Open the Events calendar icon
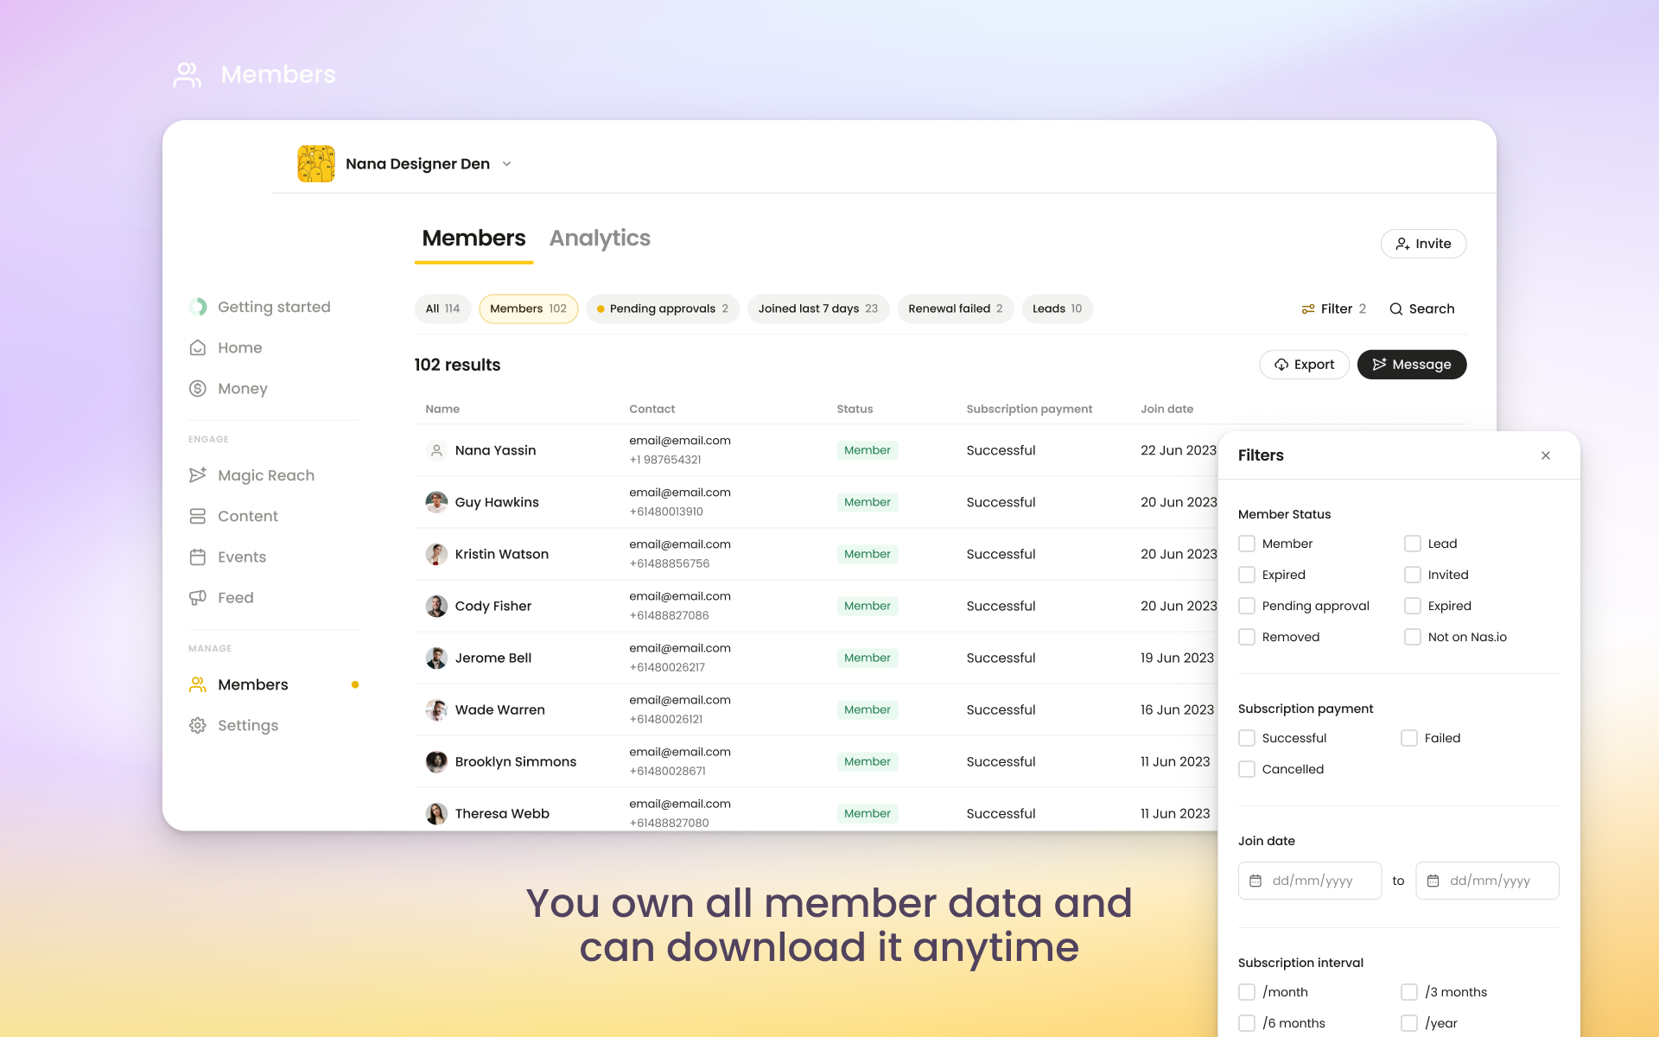 pos(198,557)
